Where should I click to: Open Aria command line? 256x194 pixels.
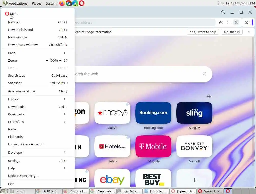pos(38,91)
